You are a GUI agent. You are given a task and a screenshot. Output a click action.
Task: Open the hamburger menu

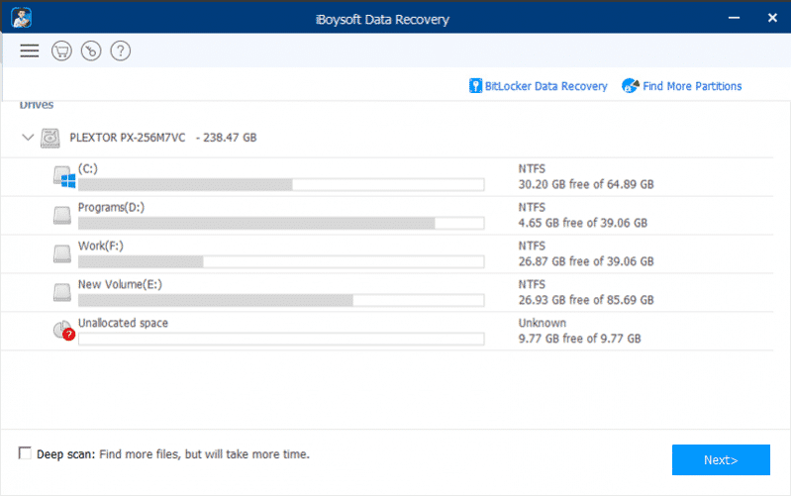[x=30, y=50]
